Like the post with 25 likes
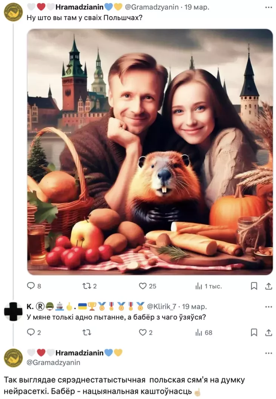Image resolution: width=276 pixels, height=399 pixels. [143, 286]
